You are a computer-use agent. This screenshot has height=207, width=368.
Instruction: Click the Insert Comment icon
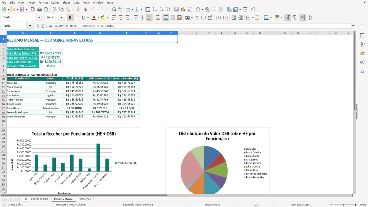214,10
